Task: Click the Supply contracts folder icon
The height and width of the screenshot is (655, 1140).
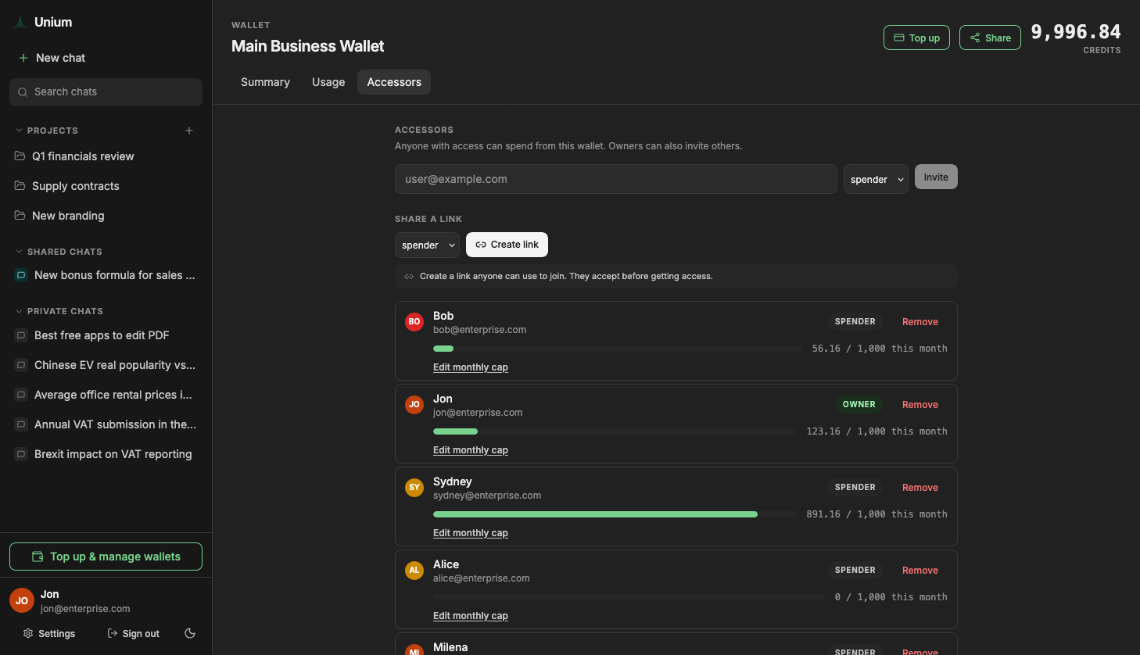Action: pyautogui.click(x=20, y=186)
